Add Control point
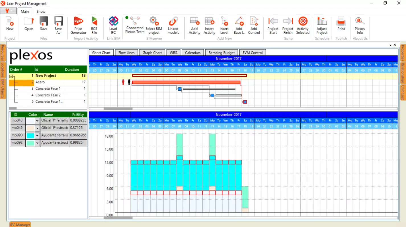Screen dimensions: 406x227 pyautogui.click(x=254, y=26)
